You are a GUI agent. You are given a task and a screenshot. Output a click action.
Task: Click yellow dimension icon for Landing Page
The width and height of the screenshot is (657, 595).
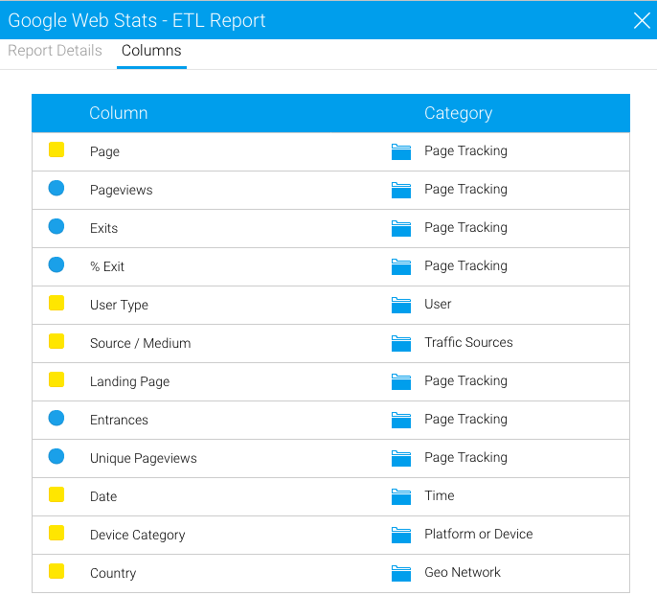(57, 379)
